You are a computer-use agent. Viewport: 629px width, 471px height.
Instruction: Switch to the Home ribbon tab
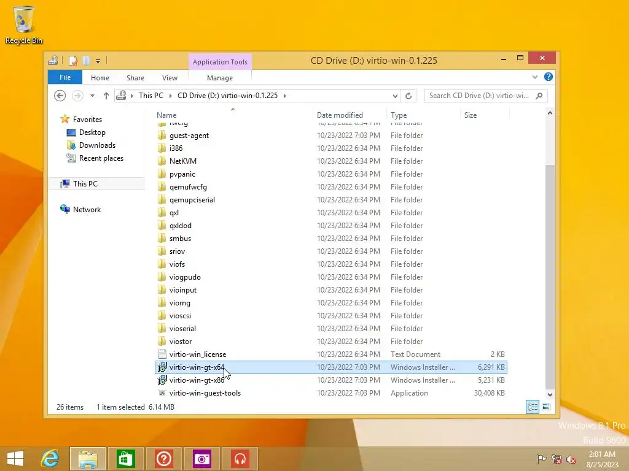(x=100, y=78)
